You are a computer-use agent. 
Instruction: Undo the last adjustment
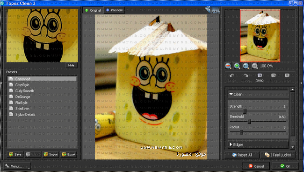tap(232, 77)
